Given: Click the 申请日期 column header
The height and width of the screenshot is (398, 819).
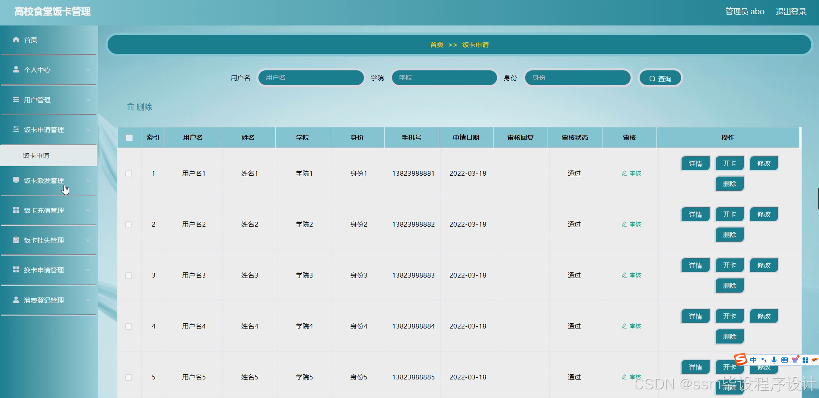Looking at the screenshot, I should [466, 138].
